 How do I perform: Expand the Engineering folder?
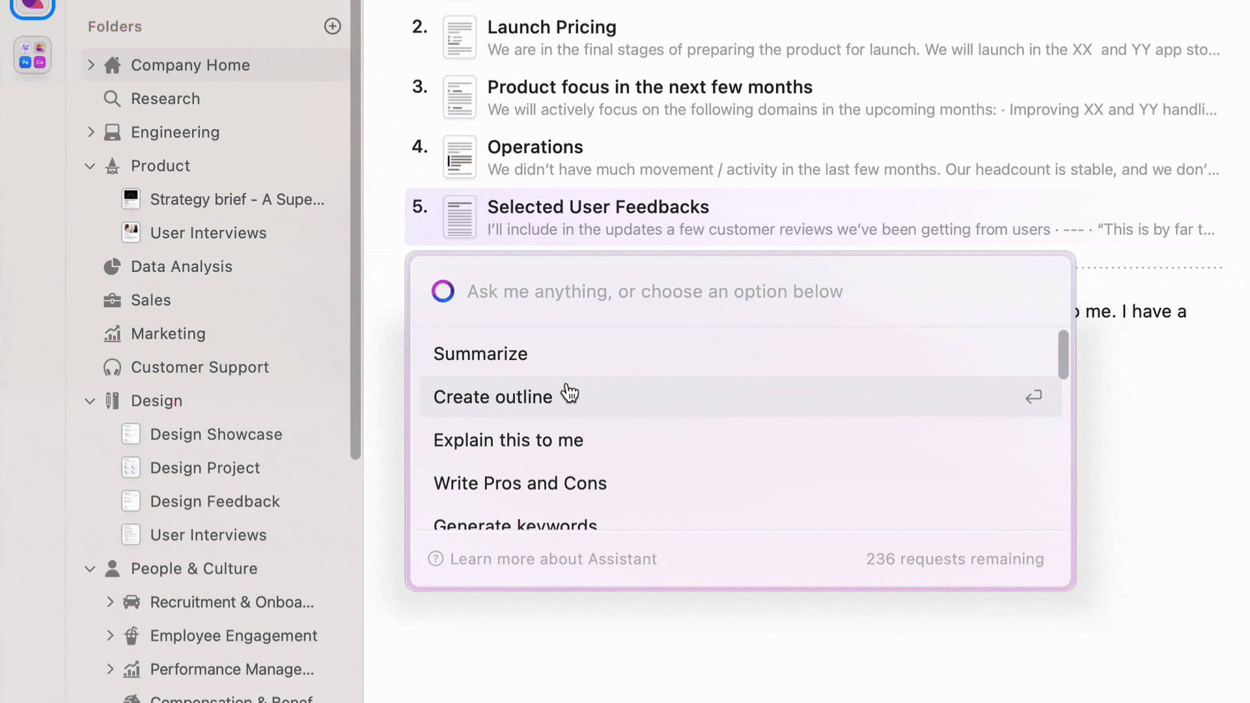[91, 132]
